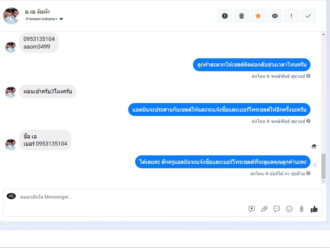
Task: Attach a file with paperclip icon
Action: pyautogui.click(x=264, y=209)
